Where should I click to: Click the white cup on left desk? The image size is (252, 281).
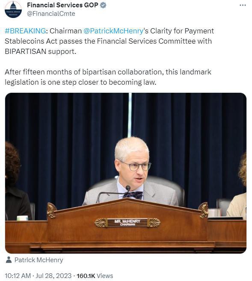[x=22, y=218]
